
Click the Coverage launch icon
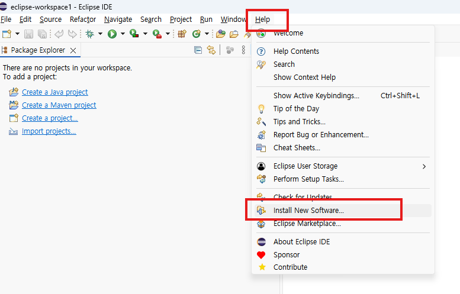(134, 34)
